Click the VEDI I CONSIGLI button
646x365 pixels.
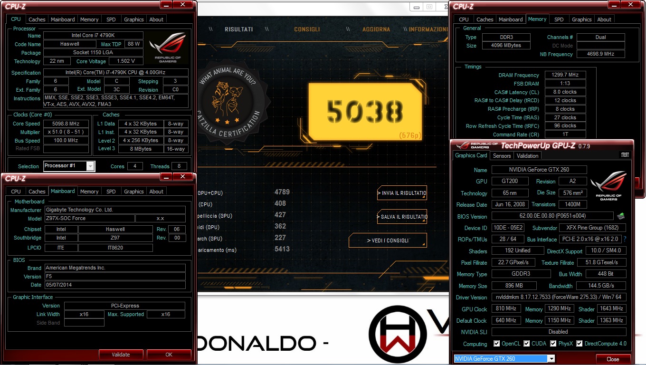388,240
